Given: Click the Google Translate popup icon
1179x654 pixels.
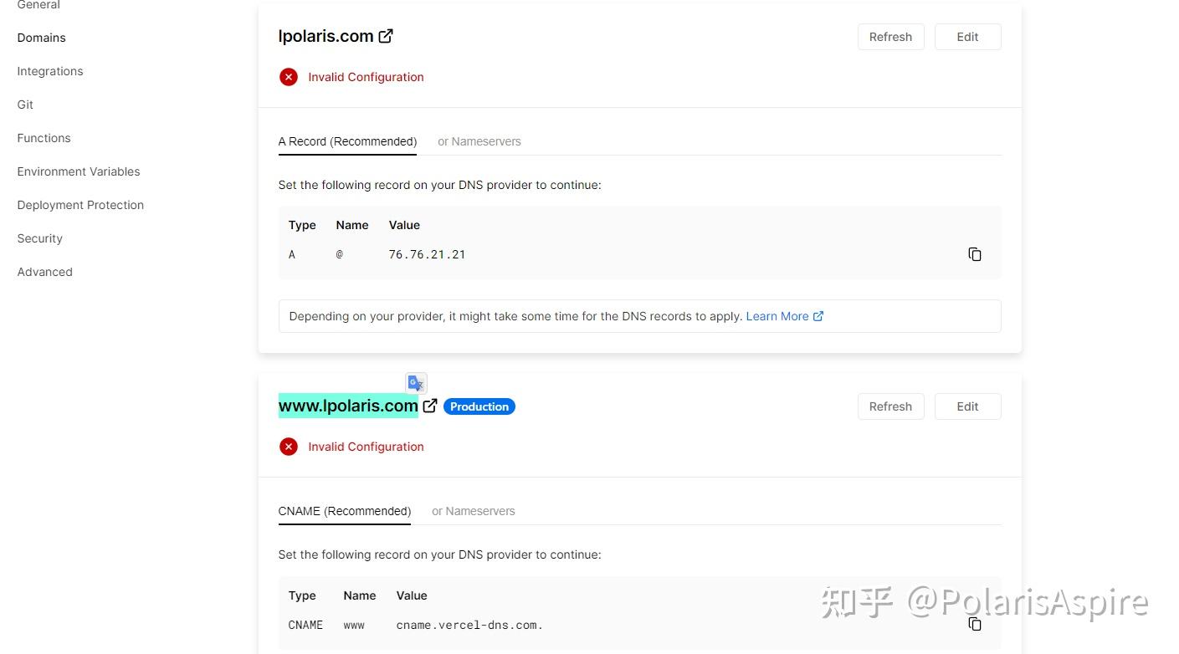Looking at the screenshot, I should [416, 383].
